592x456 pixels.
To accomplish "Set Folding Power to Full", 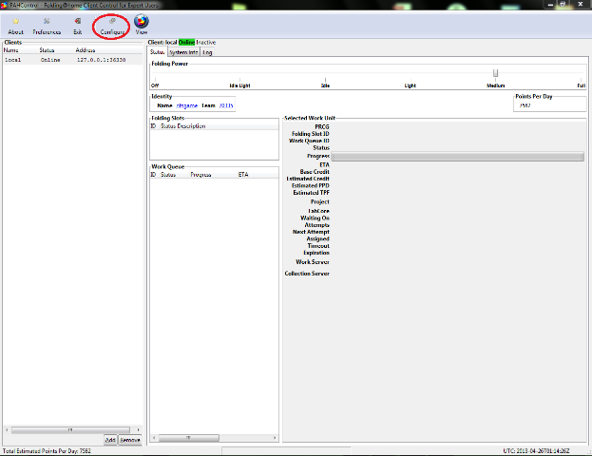I will [582, 85].
